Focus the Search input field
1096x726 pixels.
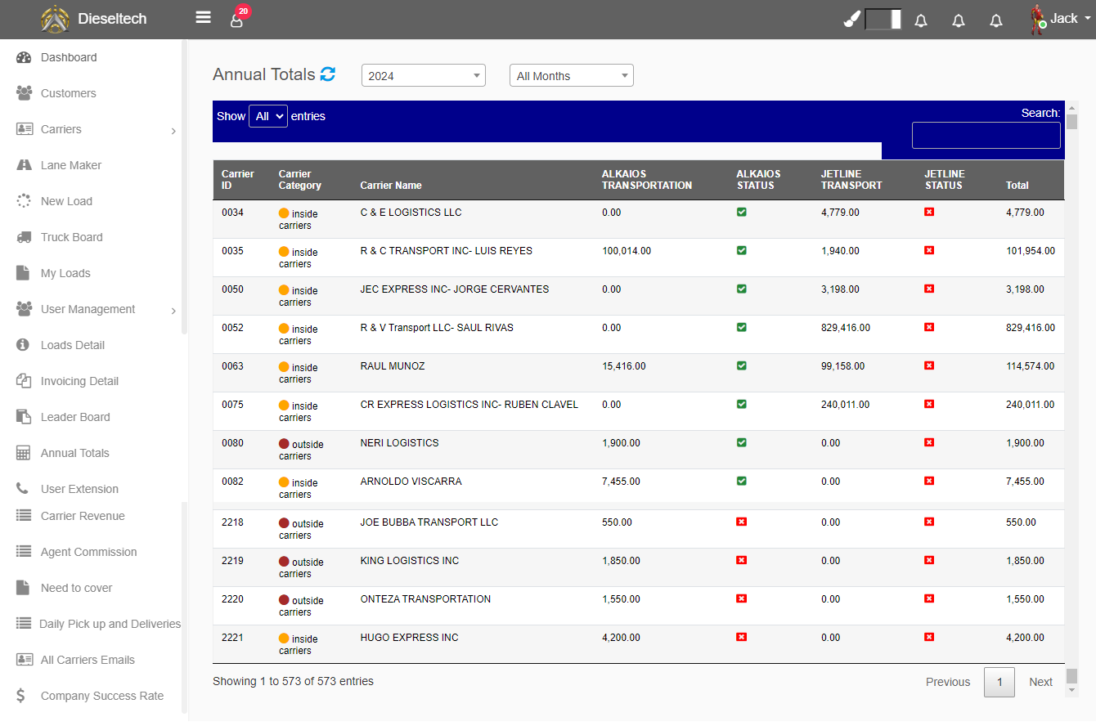click(x=986, y=136)
